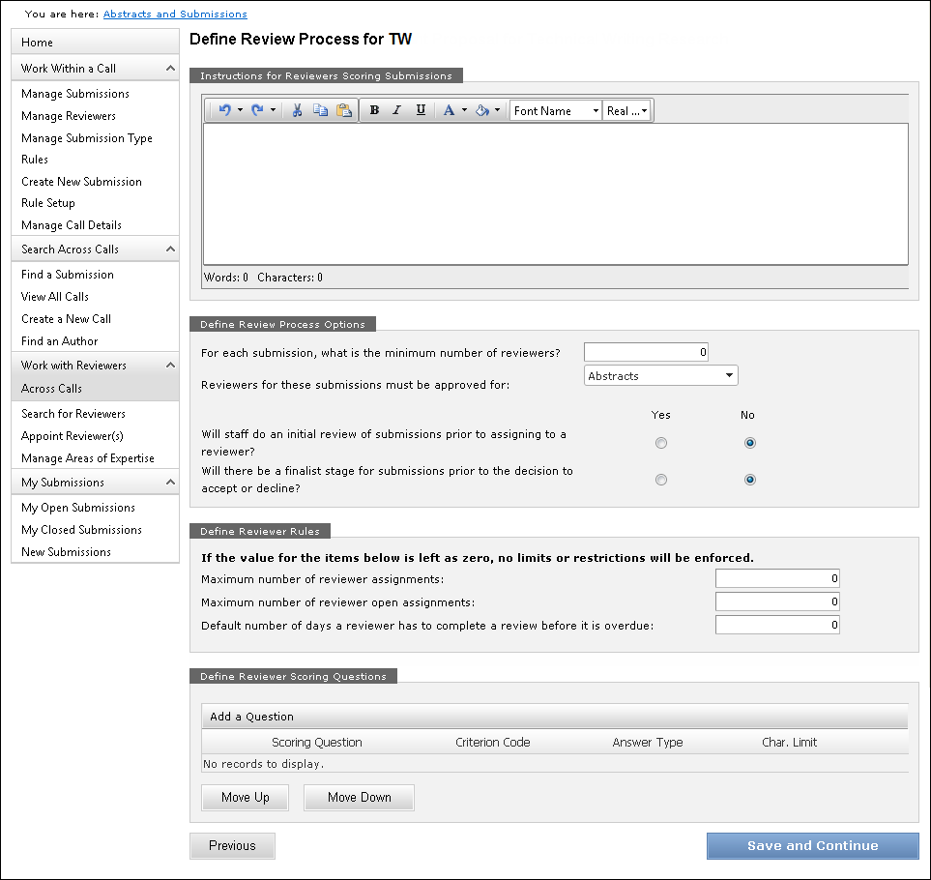Click the Save and Continue button
This screenshot has height=880, width=931.
tap(812, 846)
